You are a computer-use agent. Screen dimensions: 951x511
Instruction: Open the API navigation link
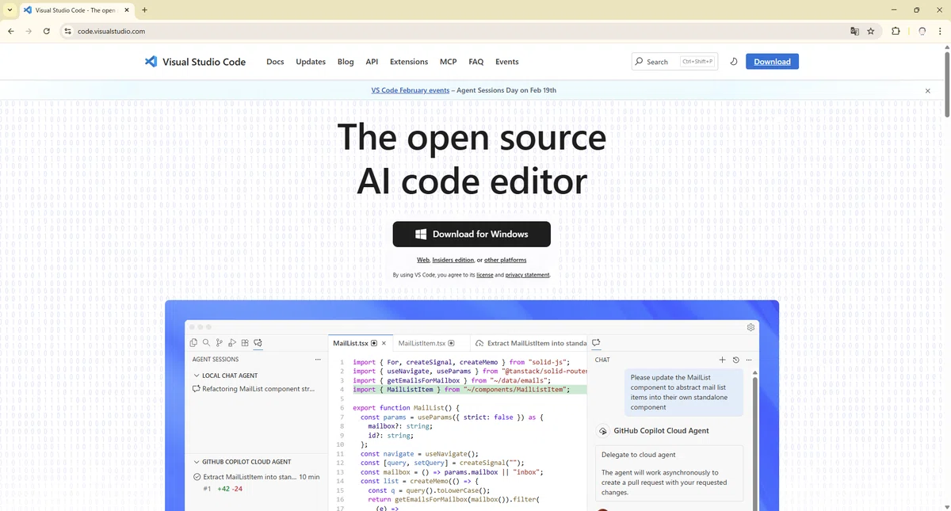(372, 62)
